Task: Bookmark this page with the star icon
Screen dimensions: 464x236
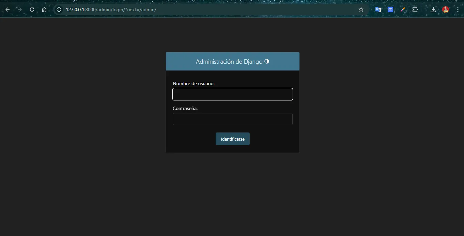Action: pos(361,10)
